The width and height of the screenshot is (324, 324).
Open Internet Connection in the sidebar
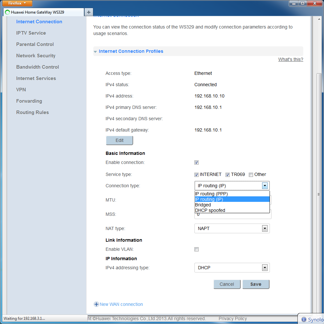pos(39,22)
